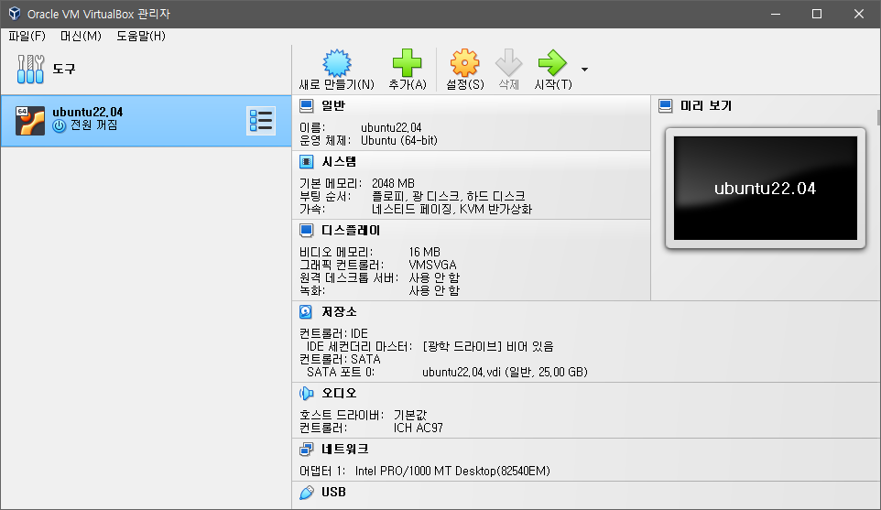Image resolution: width=881 pixels, height=510 pixels.
Task: Click the Network (네트워크) section icon
Action: [x=306, y=449]
